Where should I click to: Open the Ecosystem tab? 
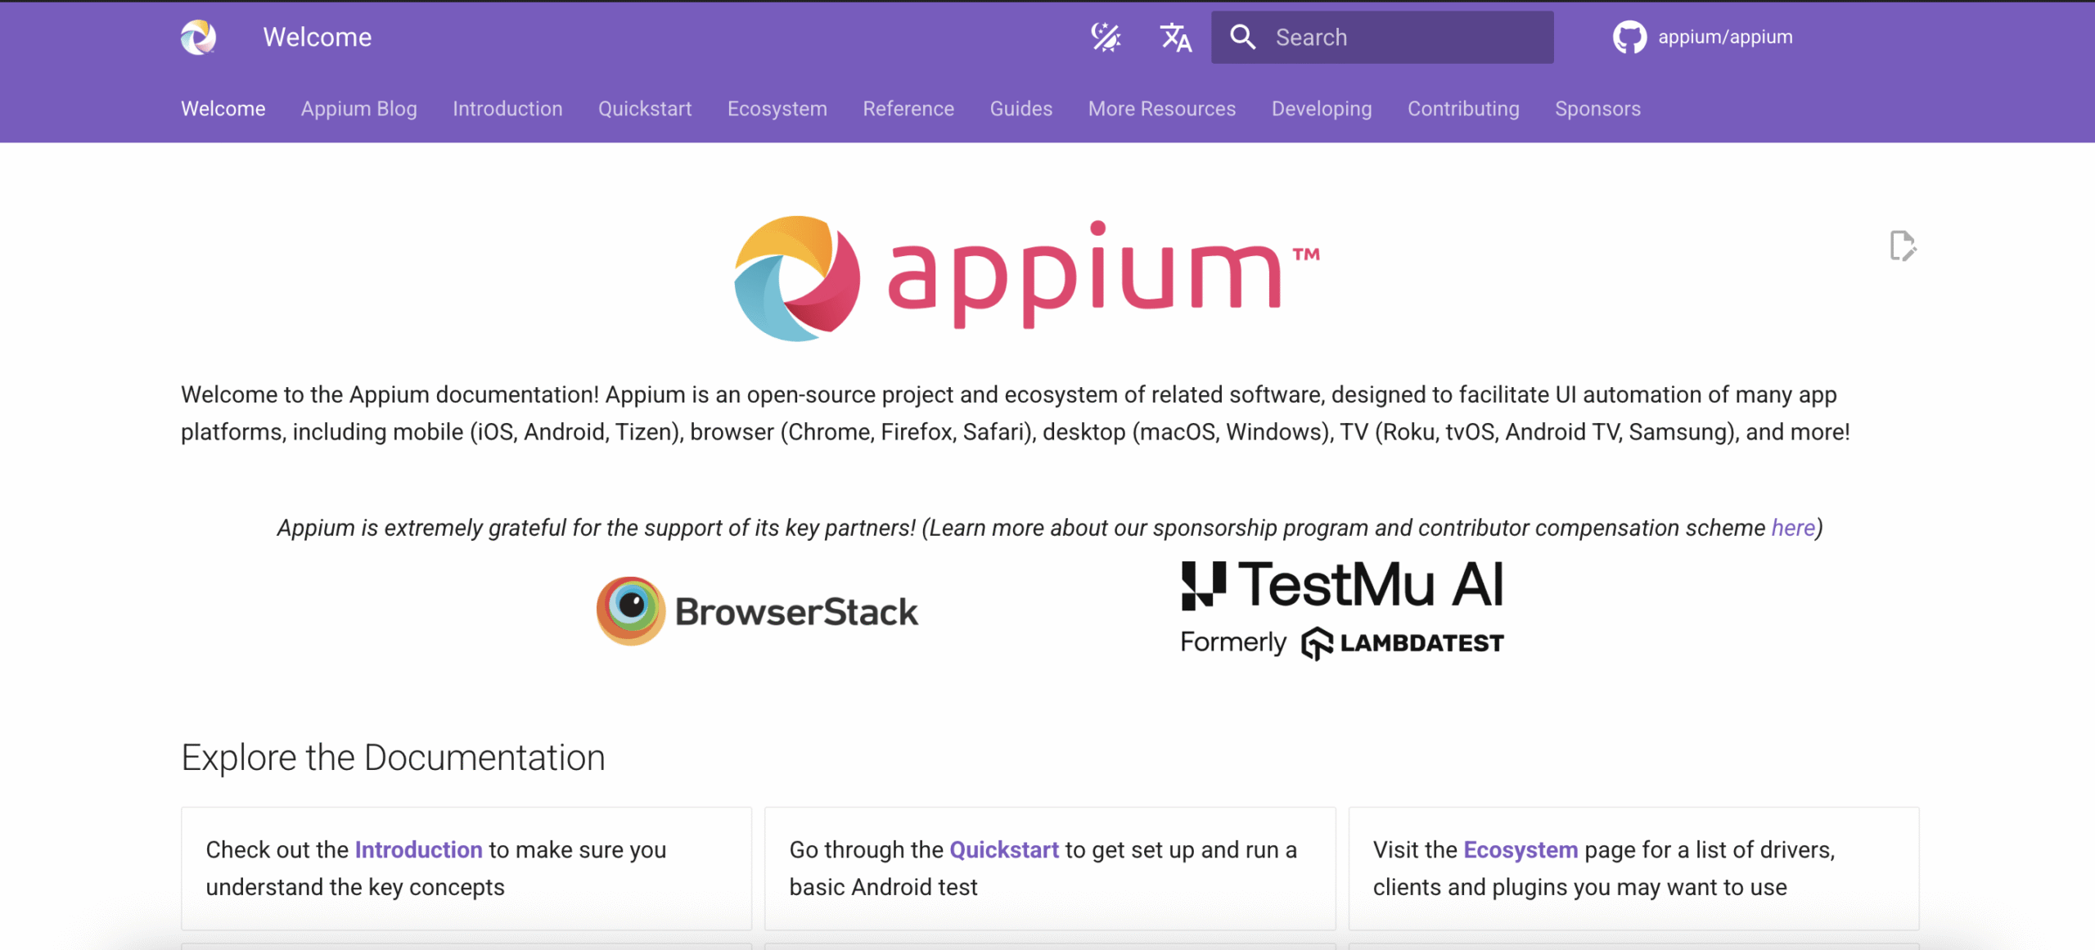pos(777,109)
